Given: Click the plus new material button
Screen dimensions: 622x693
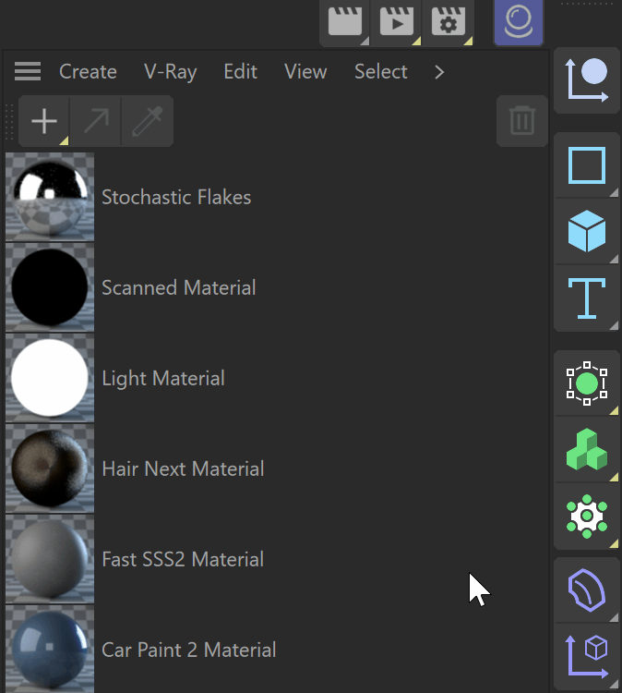Looking at the screenshot, I should (44, 121).
